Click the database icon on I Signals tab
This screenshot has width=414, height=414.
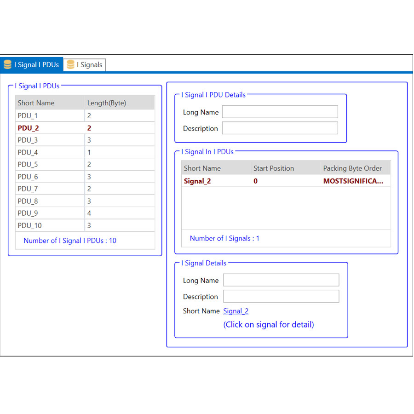click(70, 65)
